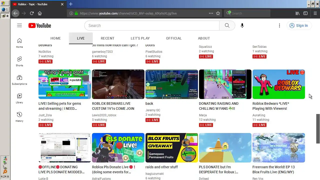This screenshot has height=180, width=320.
Task: Switch to the RECENT channel tab
Action: [107, 38]
